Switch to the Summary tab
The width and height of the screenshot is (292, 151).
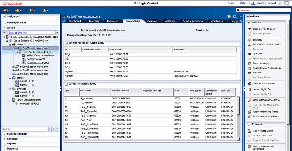pos(94,21)
